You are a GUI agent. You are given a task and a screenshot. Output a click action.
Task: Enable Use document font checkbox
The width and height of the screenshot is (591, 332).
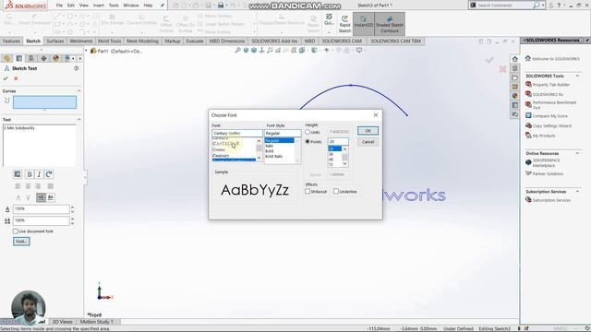click(x=16, y=231)
